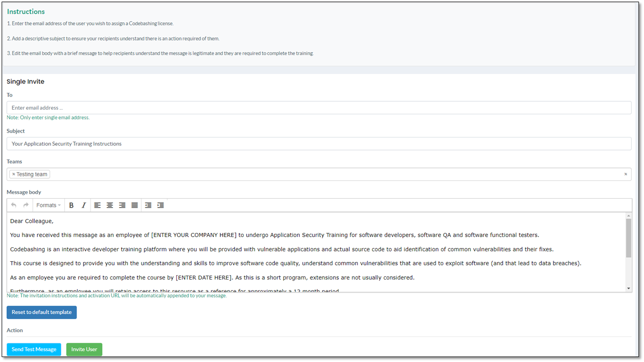This screenshot has height=362, width=644.
Task: Undo the last edit in message editor
Action: 13,205
